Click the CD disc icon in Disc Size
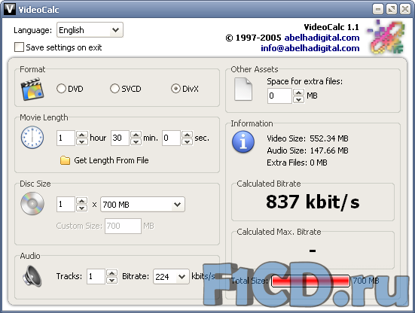 coord(32,204)
